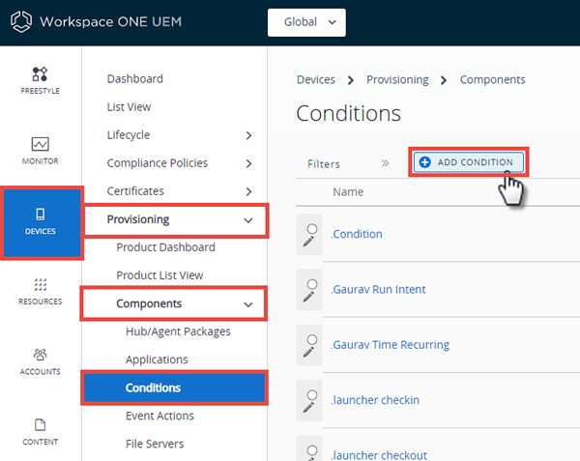Collapse the Provisioning submenu chevron
This screenshot has height=461, width=580.
(248, 220)
